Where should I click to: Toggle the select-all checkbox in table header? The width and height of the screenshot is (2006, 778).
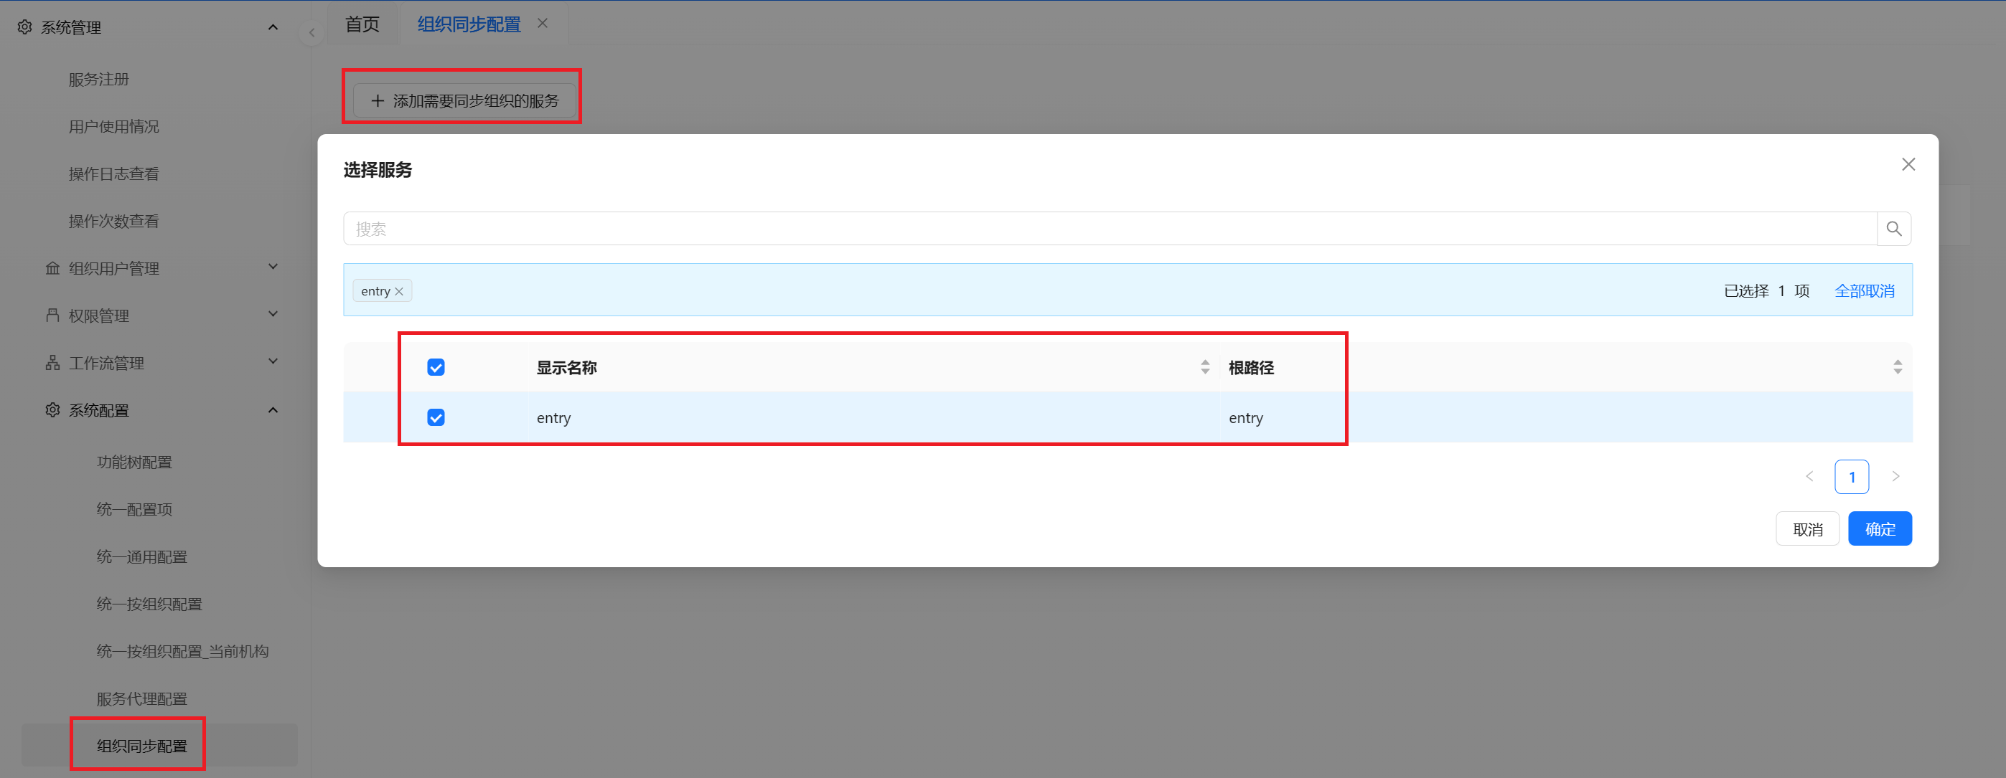(x=436, y=367)
